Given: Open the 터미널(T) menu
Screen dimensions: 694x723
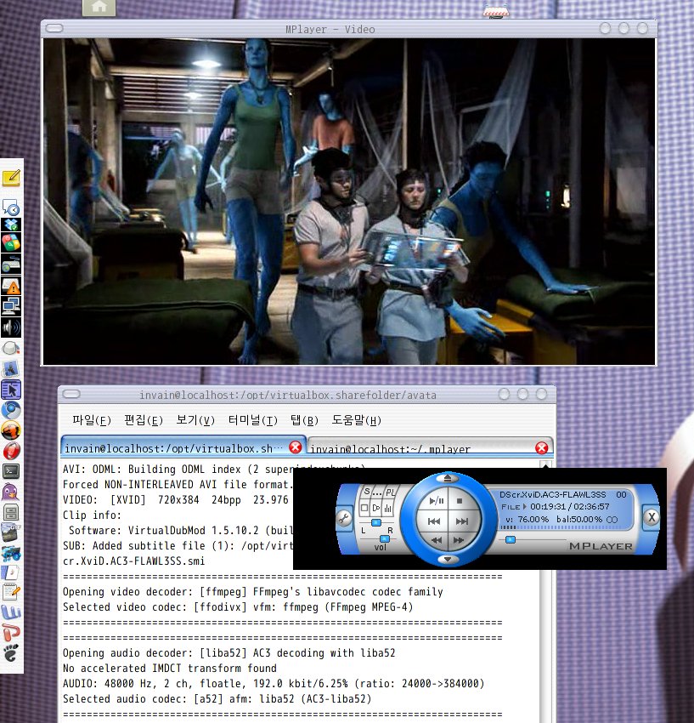Looking at the screenshot, I should coord(253,420).
